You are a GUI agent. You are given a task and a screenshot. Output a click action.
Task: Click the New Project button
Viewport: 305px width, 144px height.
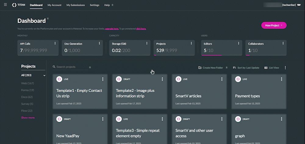tap(274, 26)
